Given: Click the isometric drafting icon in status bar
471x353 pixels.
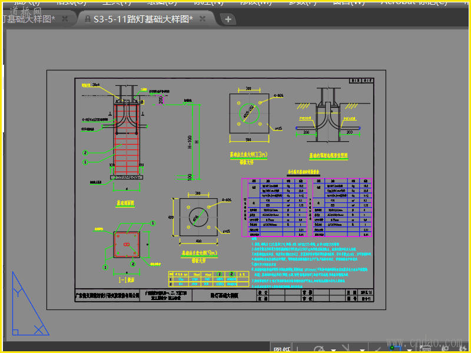Looking at the screenshot, I should pos(346,348).
